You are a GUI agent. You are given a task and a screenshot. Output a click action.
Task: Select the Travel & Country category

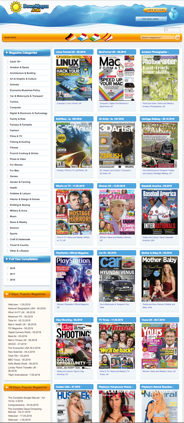19,245
